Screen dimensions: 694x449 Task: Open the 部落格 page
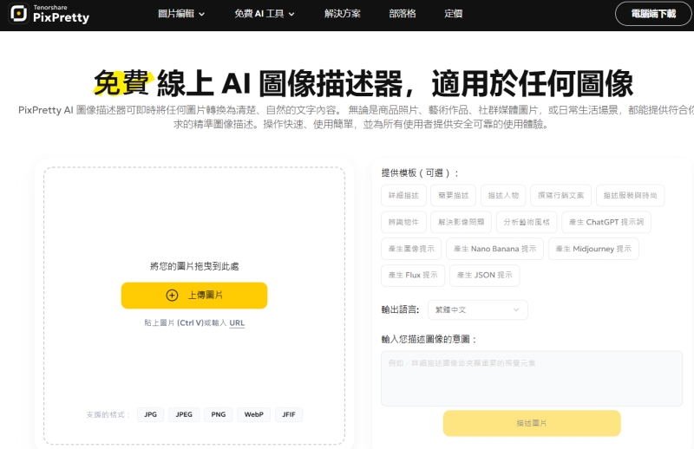[403, 14]
